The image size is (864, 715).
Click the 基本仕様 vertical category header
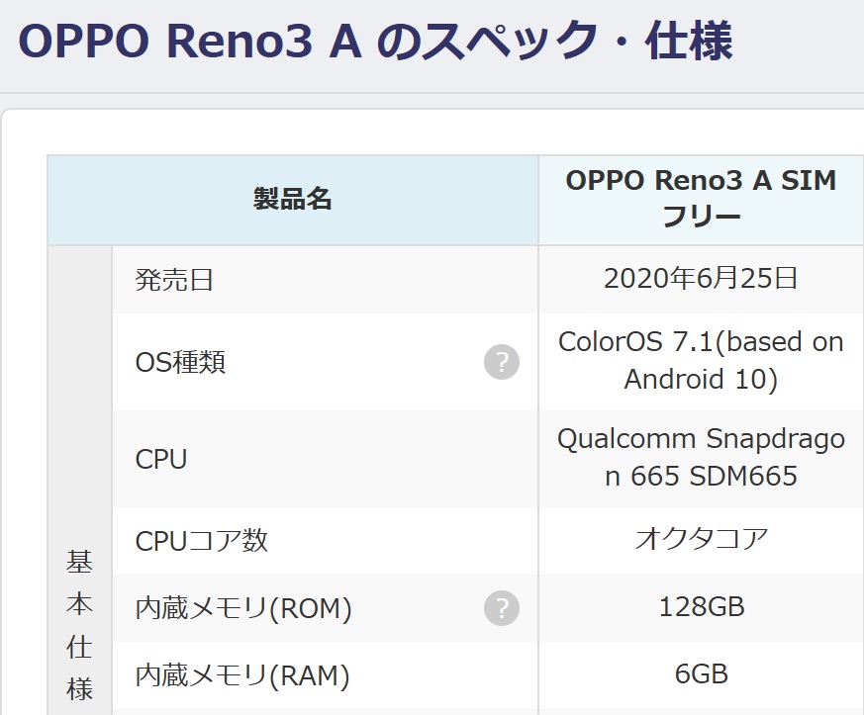tap(79, 626)
